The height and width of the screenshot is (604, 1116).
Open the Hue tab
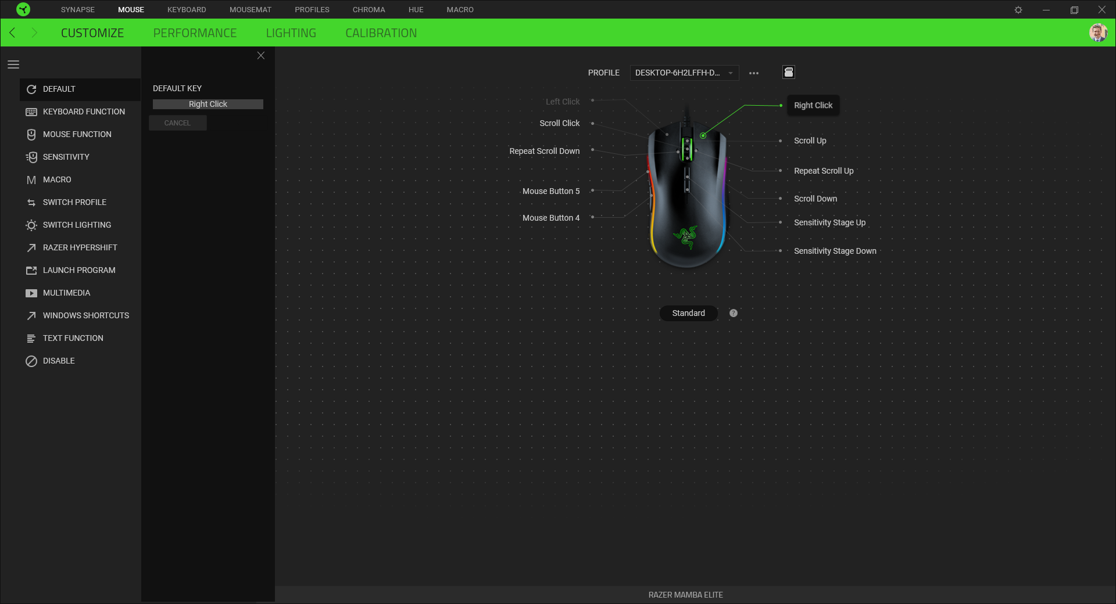(x=416, y=10)
